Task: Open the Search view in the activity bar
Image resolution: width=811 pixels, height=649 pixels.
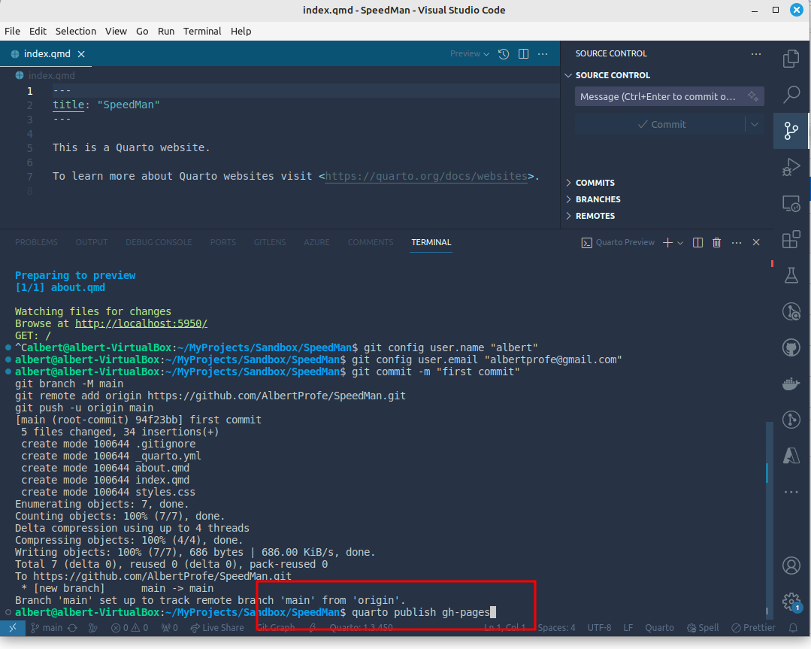Action: pos(791,94)
